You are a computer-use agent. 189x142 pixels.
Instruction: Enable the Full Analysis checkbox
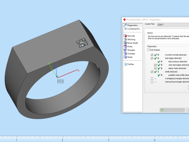148,50
